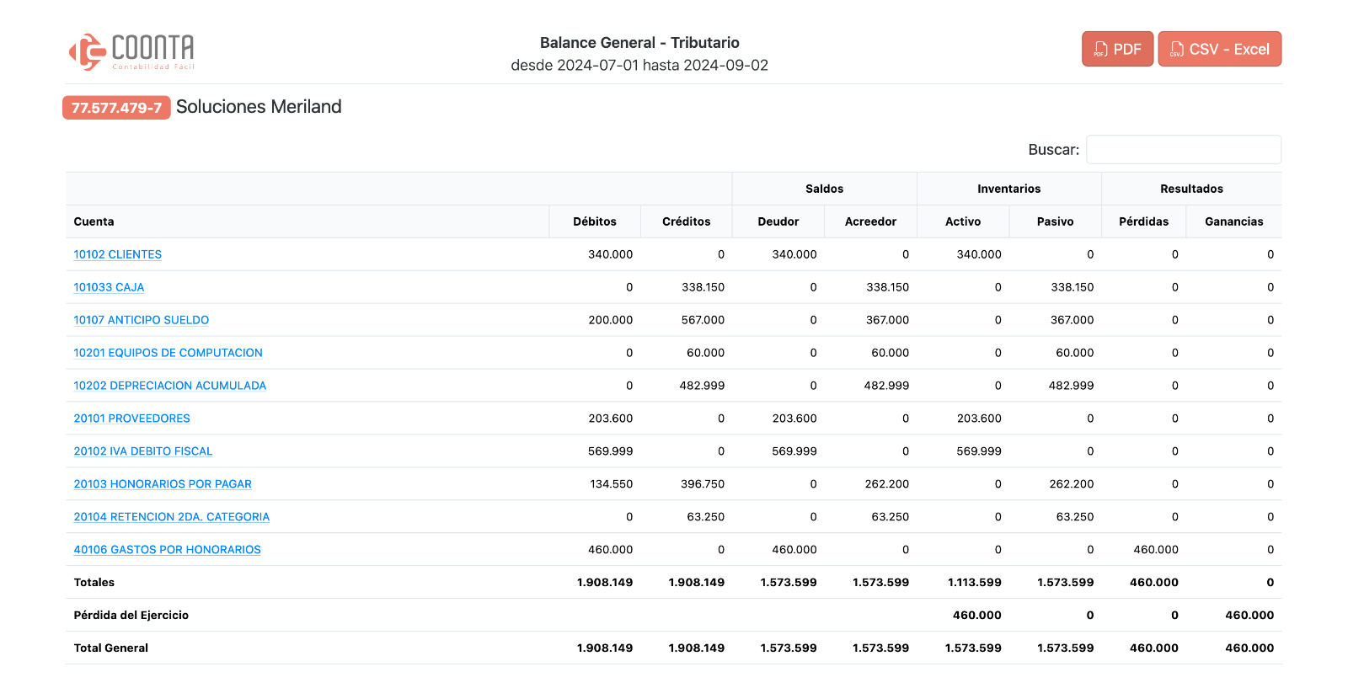Click the Ganancias column header
The width and height of the screenshot is (1348, 688).
point(1233,221)
